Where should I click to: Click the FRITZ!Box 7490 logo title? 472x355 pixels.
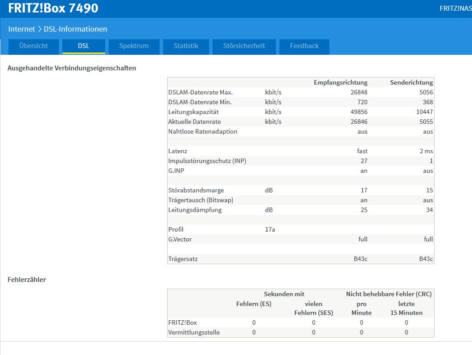click(x=53, y=8)
